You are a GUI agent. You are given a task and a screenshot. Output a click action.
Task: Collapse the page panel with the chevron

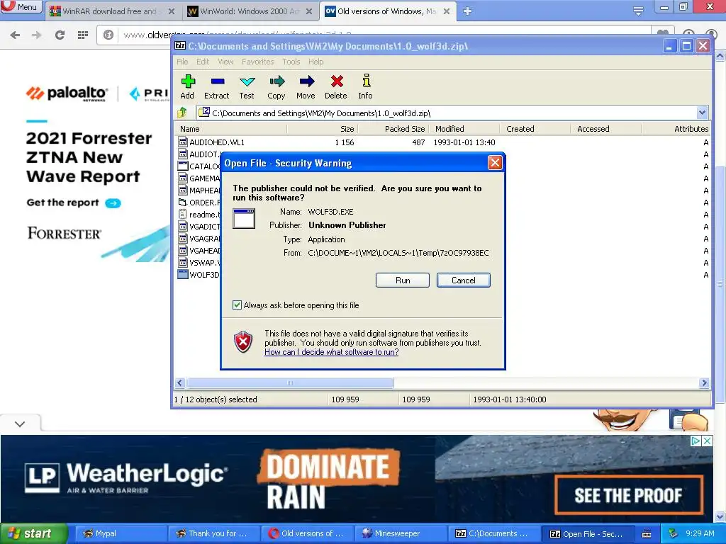(19, 424)
